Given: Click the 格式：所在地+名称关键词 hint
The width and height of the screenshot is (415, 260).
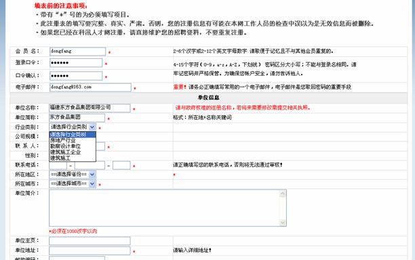Looking at the screenshot, I should 203,117.
